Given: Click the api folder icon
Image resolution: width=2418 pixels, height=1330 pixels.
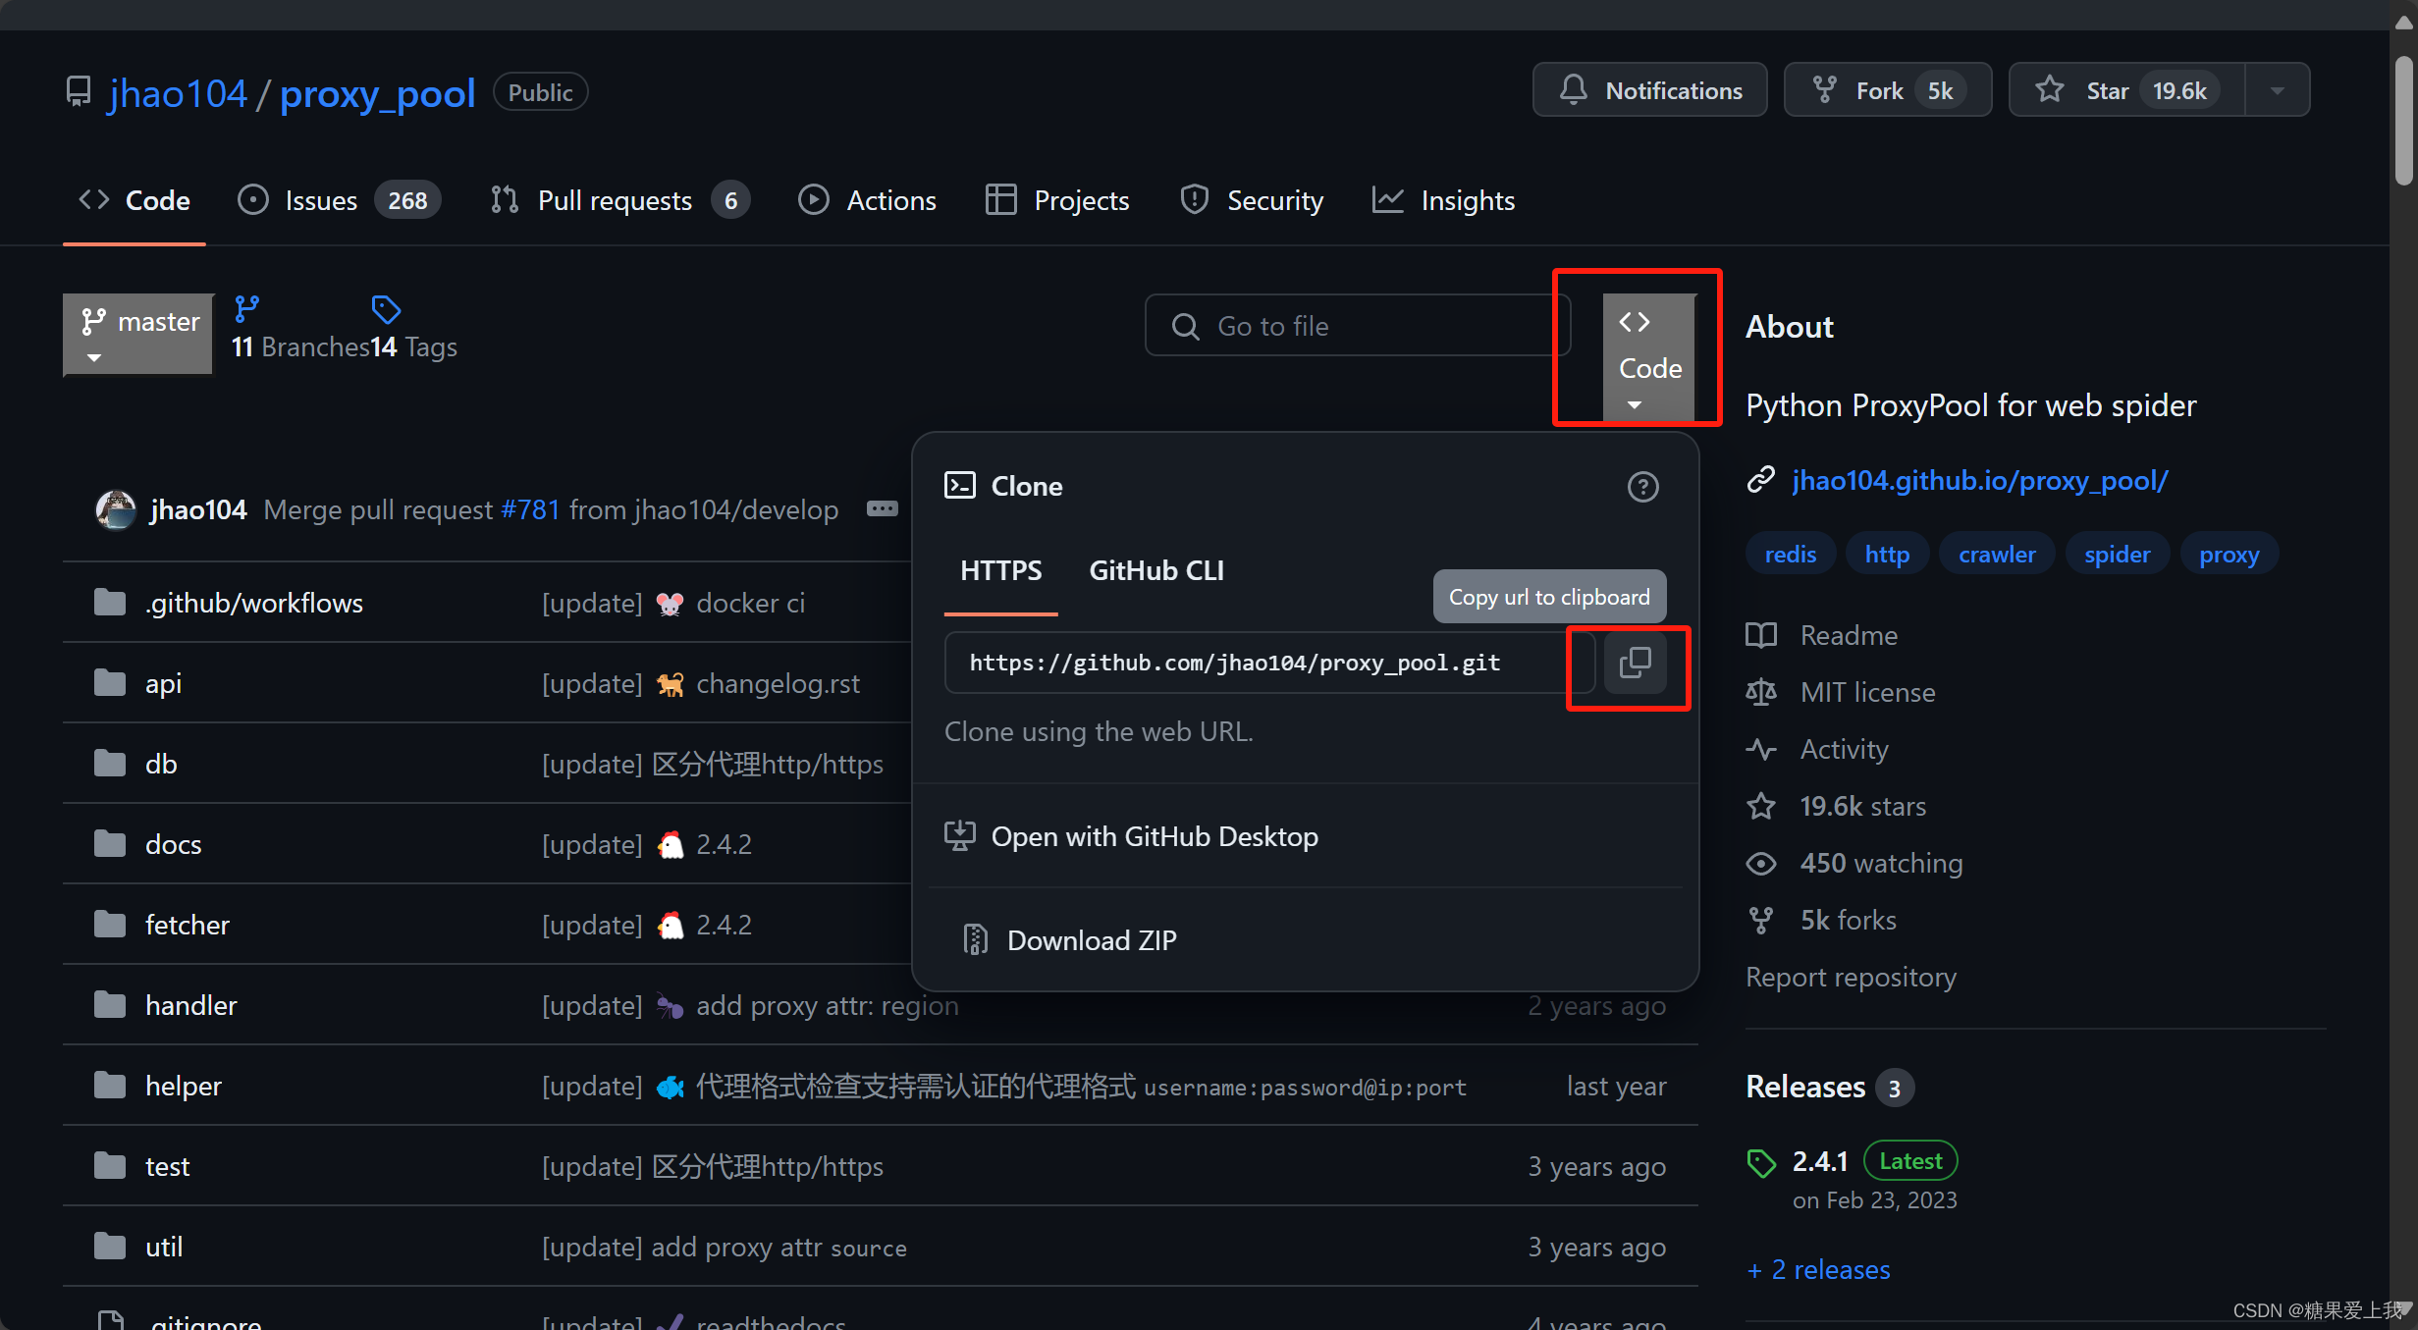Looking at the screenshot, I should click(x=110, y=682).
